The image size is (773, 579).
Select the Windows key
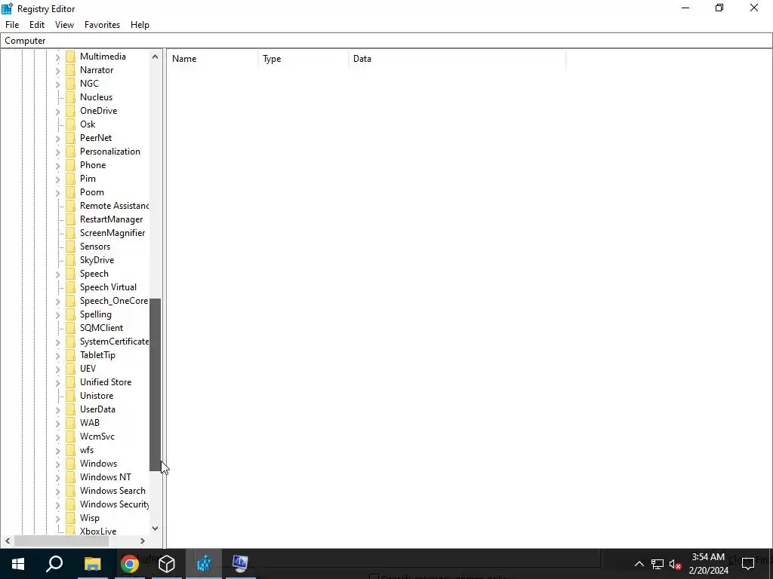[x=99, y=464]
